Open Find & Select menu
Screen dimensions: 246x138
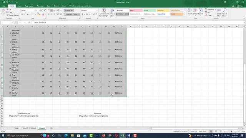tap(224, 13)
